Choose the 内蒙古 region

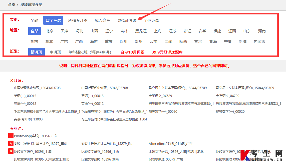(259, 42)
